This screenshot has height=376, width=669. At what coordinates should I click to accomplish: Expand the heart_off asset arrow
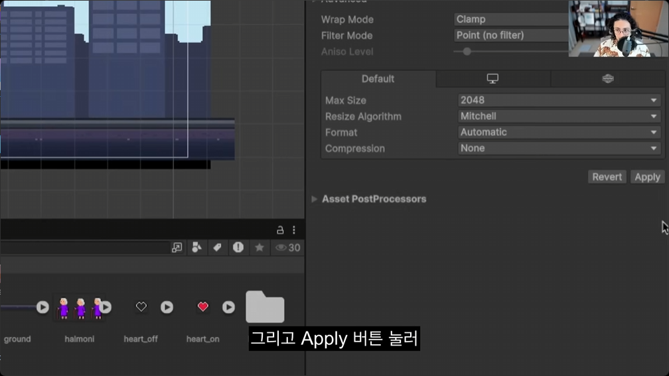(x=167, y=307)
